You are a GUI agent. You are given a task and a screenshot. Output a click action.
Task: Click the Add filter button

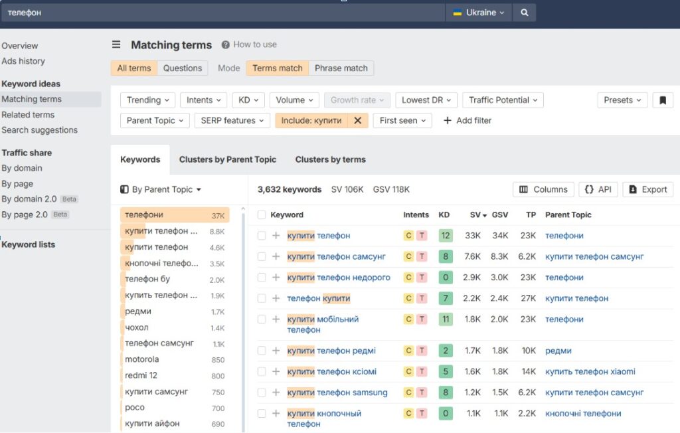pyautogui.click(x=467, y=120)
